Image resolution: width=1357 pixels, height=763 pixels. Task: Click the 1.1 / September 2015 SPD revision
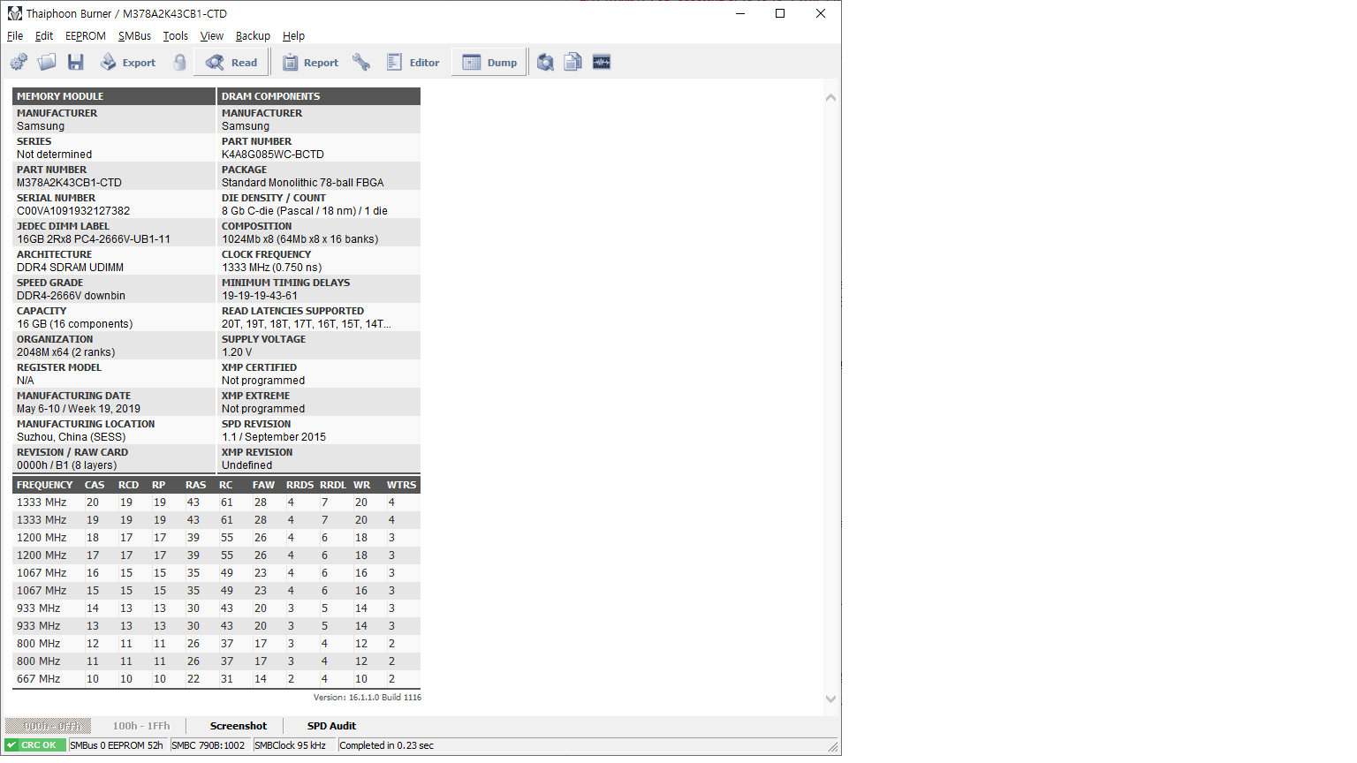(x=274, y=437)
